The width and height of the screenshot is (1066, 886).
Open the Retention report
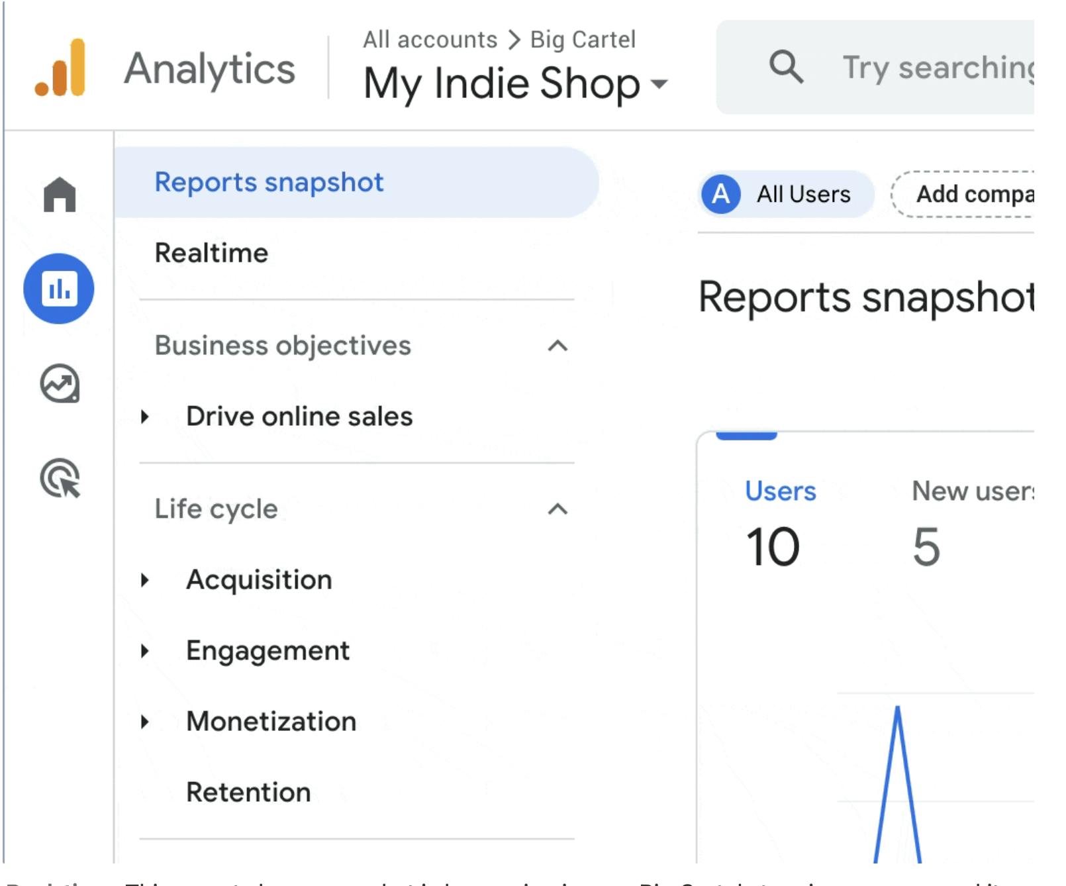248,792
